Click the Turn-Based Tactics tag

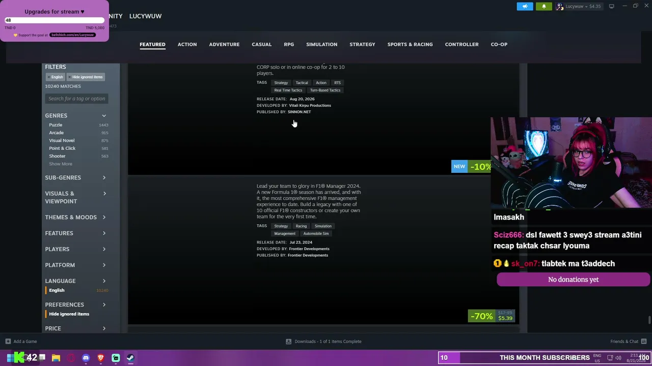tap(325, 90)
